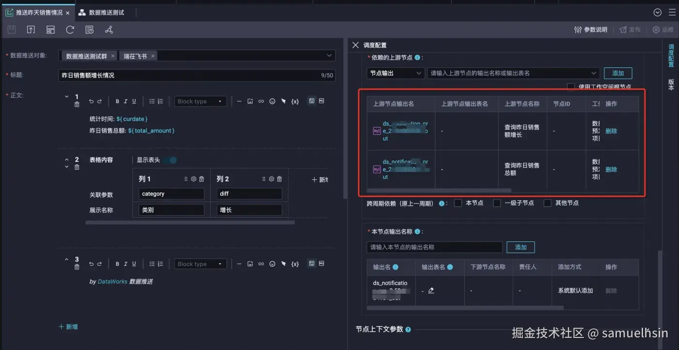Viewport: 679px width, 350px height.
Task: Insert bulleted list in block 1
Action: click(x=152, y=101)
